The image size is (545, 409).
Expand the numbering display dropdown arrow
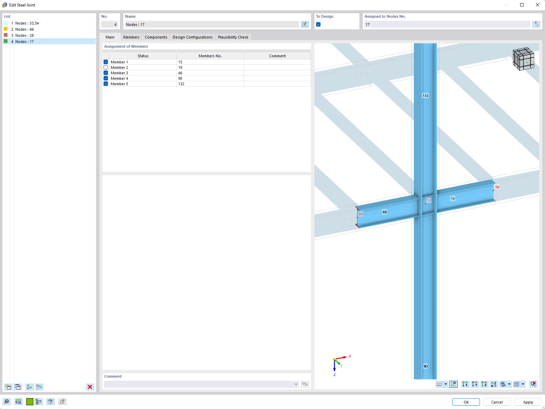pos(446,384)
